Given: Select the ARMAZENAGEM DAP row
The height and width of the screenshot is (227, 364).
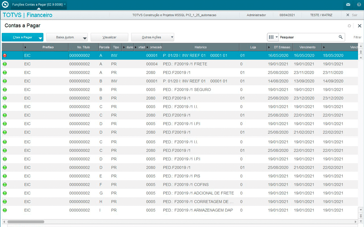Looking at the screenshot, I should click(x=198, y=210).
